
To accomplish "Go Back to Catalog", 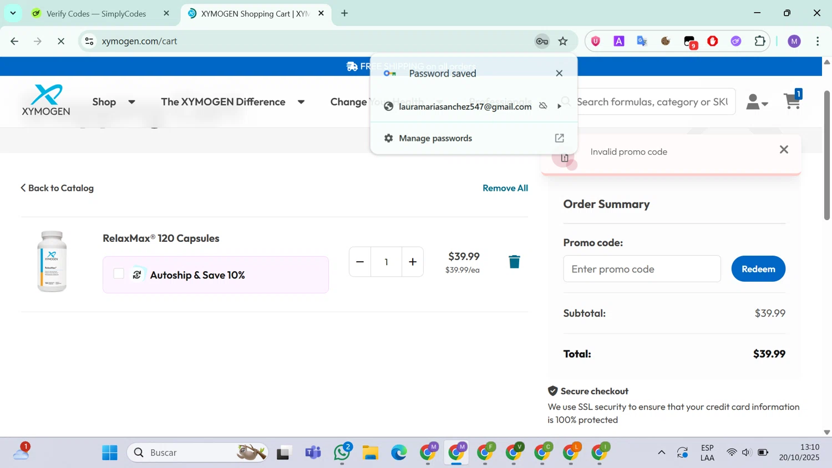I will coord(57,188).
